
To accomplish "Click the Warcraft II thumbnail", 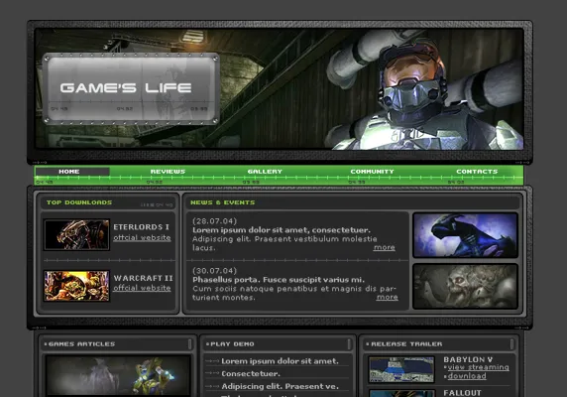I will [x=76, y=286].
